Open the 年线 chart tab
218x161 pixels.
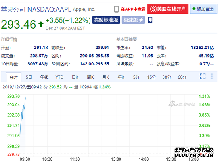(x=44, y=77)
